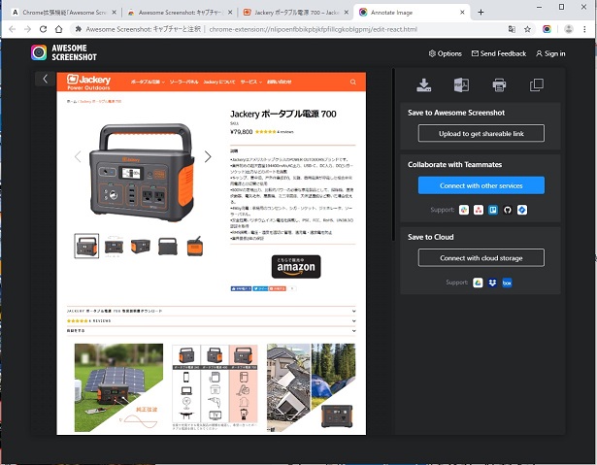The height and width of the screenshot is (465, 597).
Task: Switch to the Chrome拡張機能 Awesome Screenshot tab
Action: pyautogui.click(x=64, y=13)
